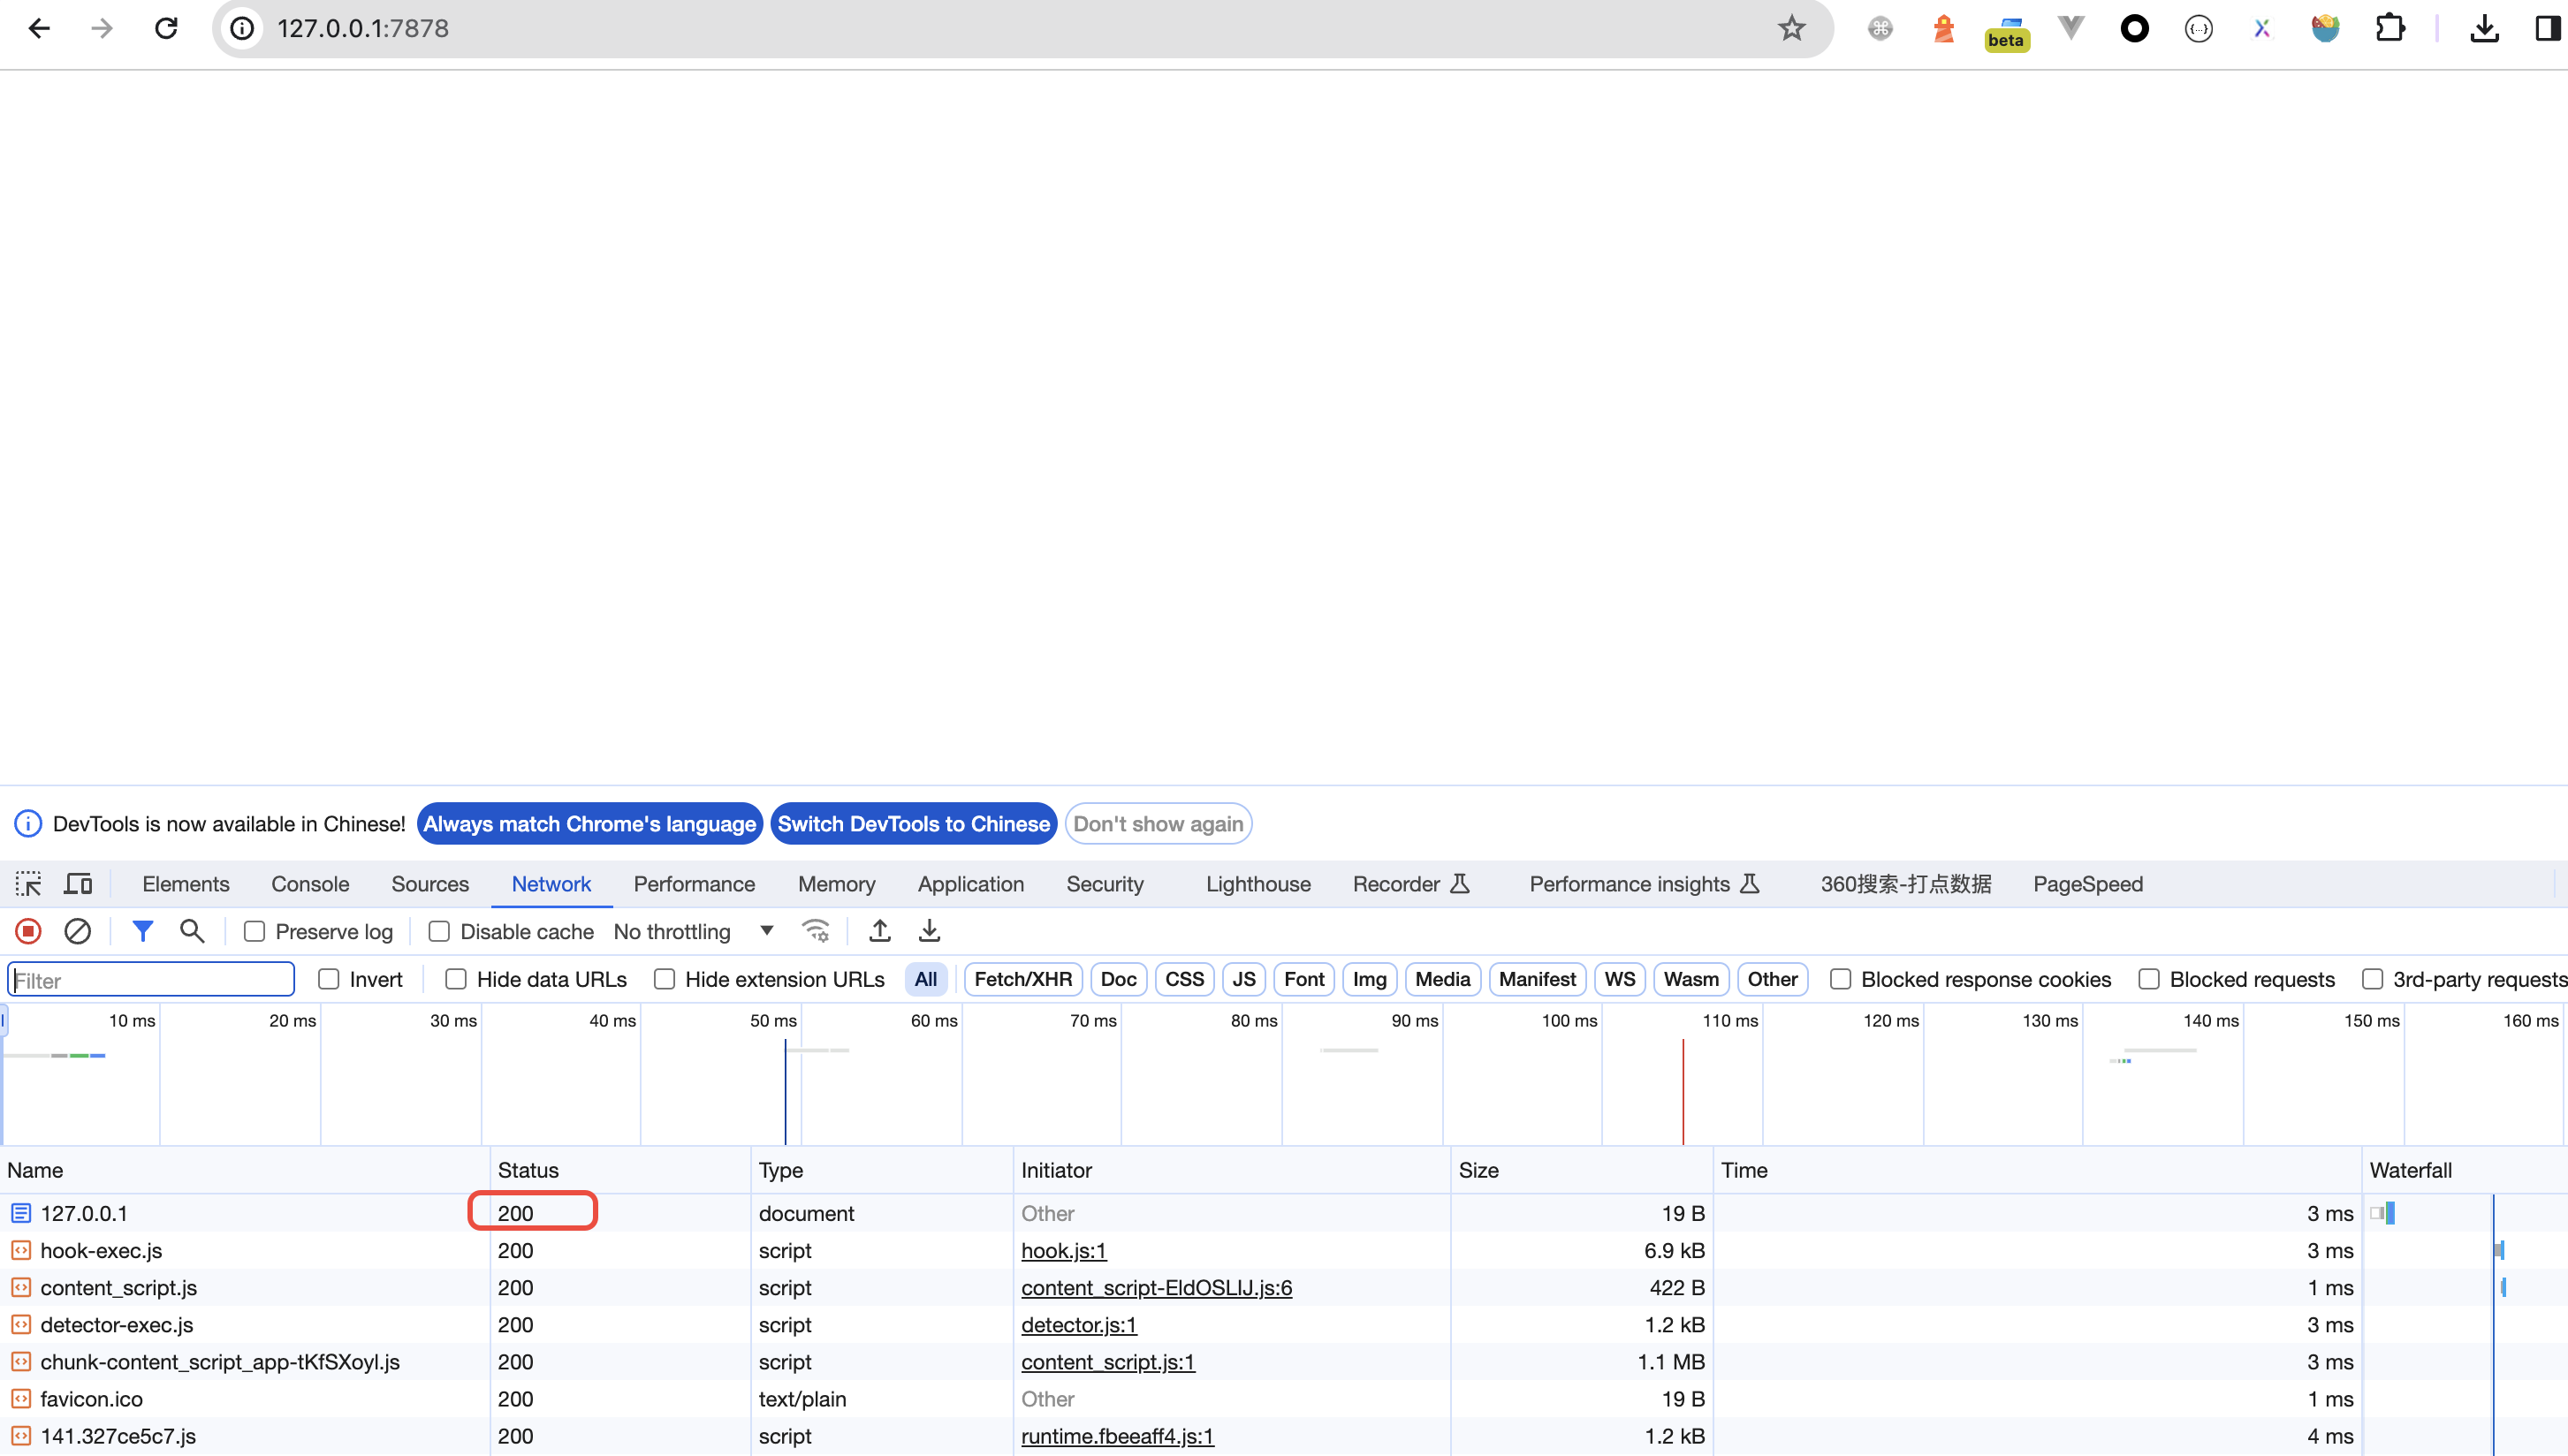The image size is (2568, 1456).
Task: Filter requests by Fetch/XHR
Action: pos(1023,980)
